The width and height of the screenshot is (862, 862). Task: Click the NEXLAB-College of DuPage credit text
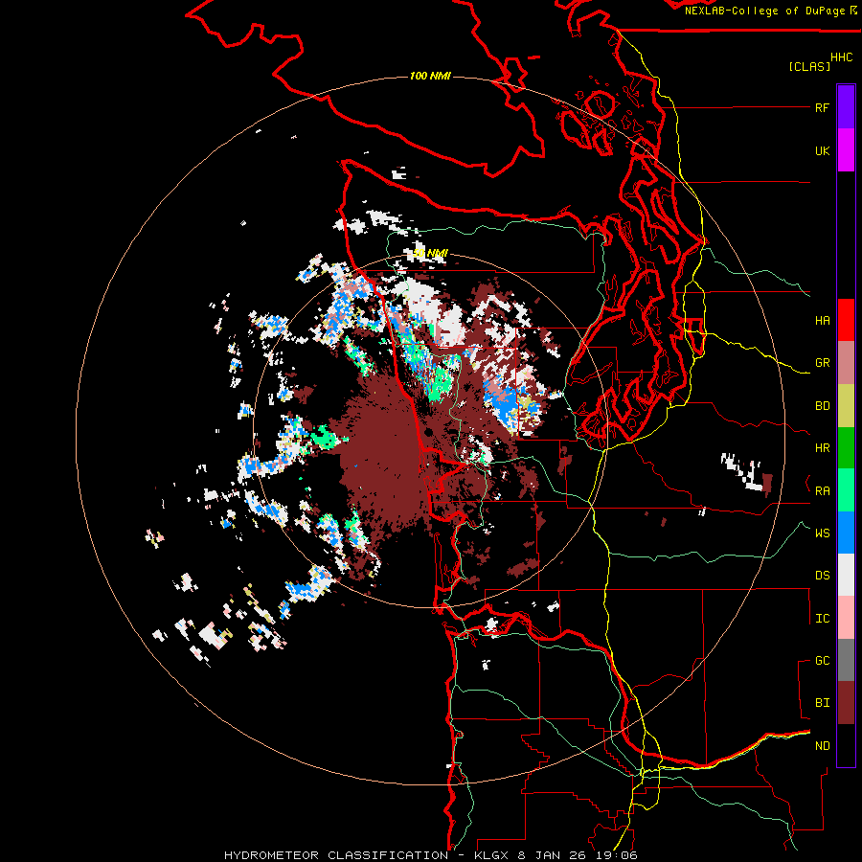tap(764, 11)
